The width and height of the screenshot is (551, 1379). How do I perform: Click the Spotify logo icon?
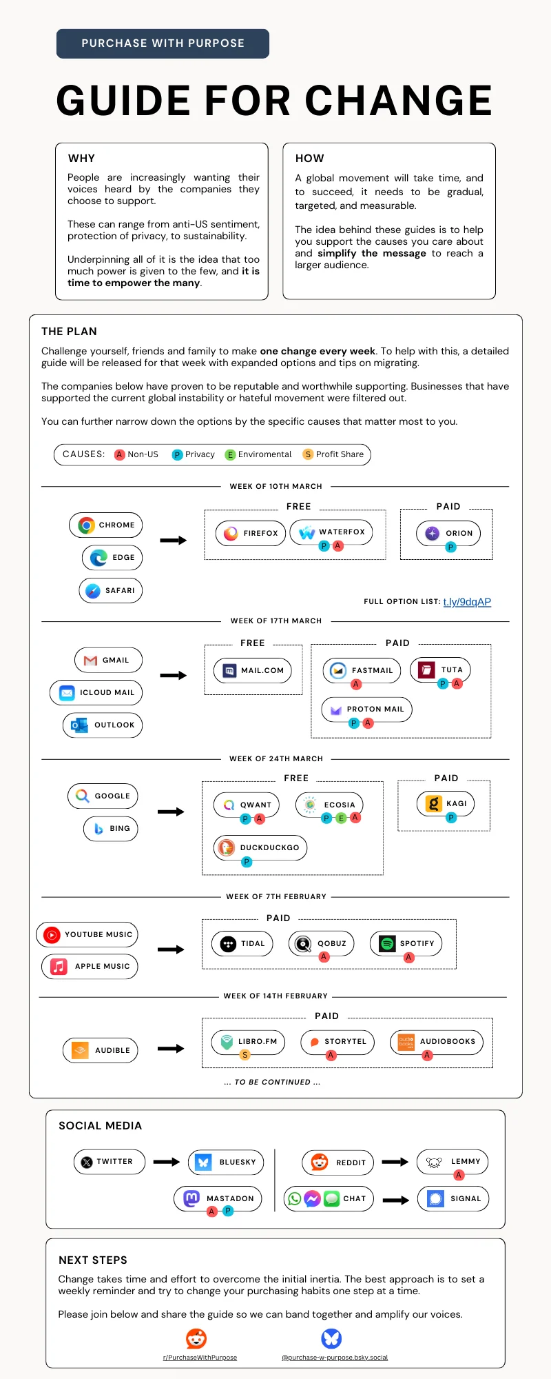(x=387, y=943)
